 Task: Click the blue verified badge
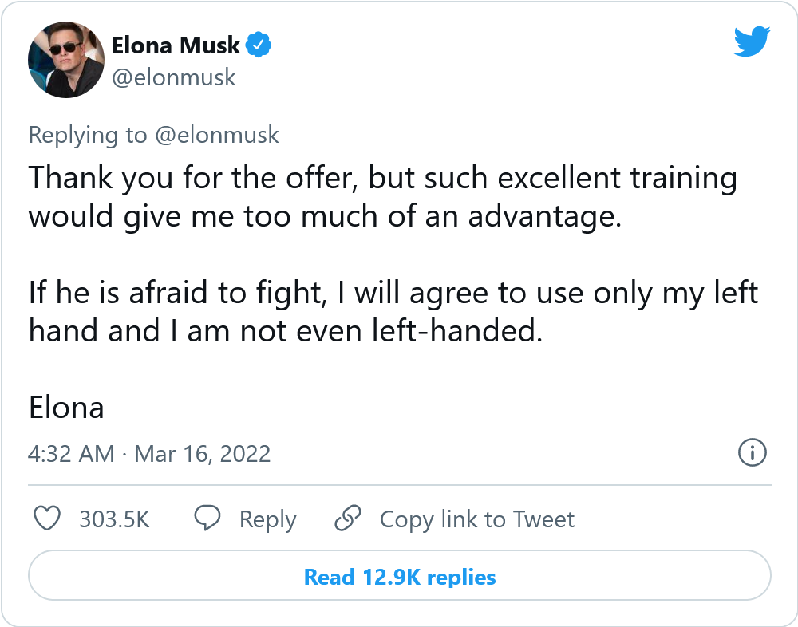click(x=259, y=45)
